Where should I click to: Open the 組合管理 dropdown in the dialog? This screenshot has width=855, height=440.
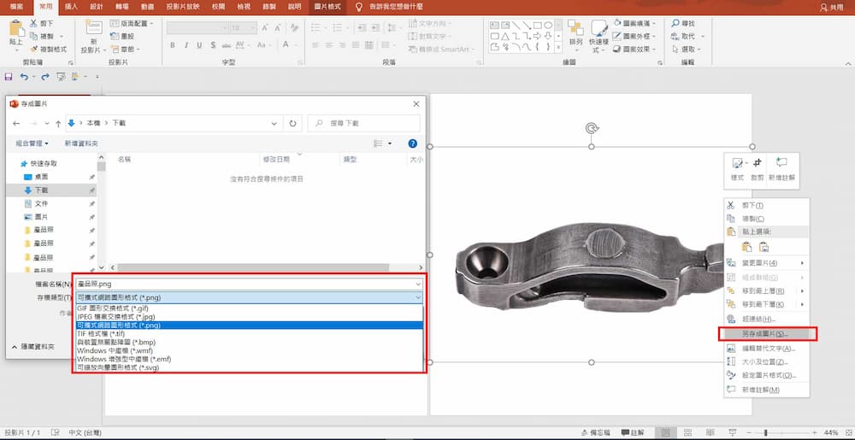32,144
